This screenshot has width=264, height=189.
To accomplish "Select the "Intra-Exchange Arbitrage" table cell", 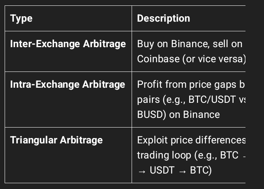I will click(68, 84).
